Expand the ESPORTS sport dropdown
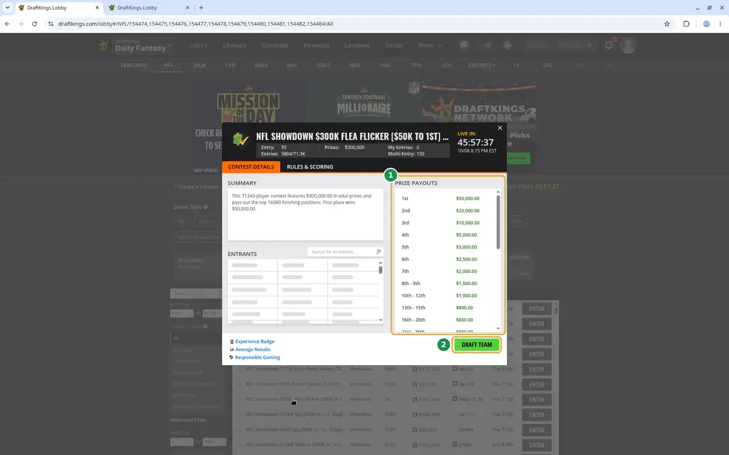The width and height of the screenshot is (729, 455). (x=482, y=65)
